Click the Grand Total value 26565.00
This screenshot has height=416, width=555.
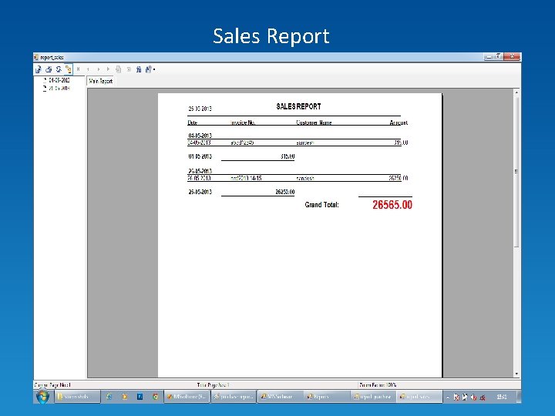[x=392, y=205]
